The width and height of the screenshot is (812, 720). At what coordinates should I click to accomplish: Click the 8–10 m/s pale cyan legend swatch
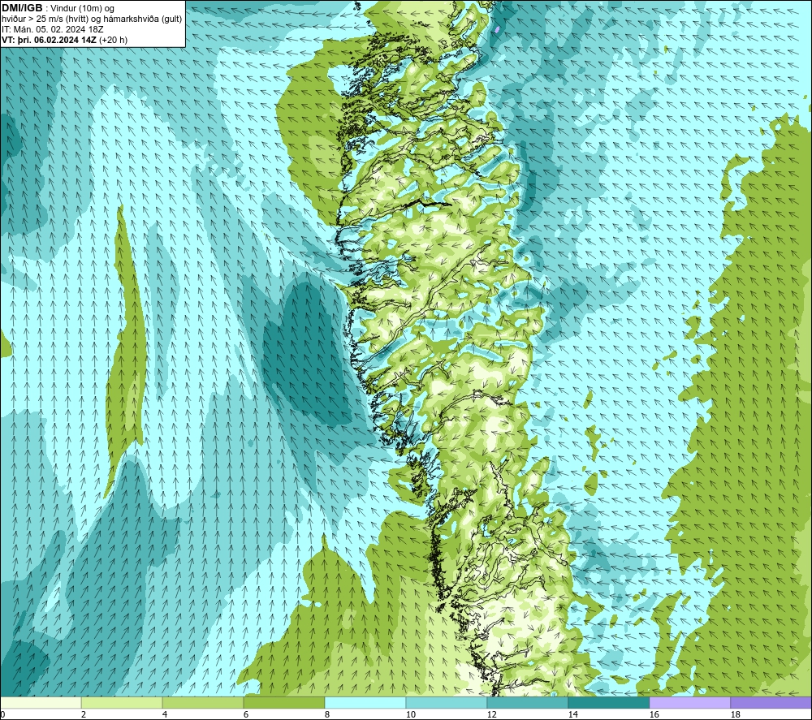pyautogui.click(x=365, y=703)
